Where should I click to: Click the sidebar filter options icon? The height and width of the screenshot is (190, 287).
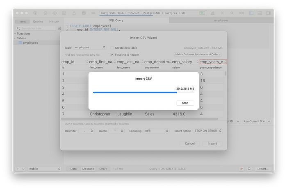[59, 28]
